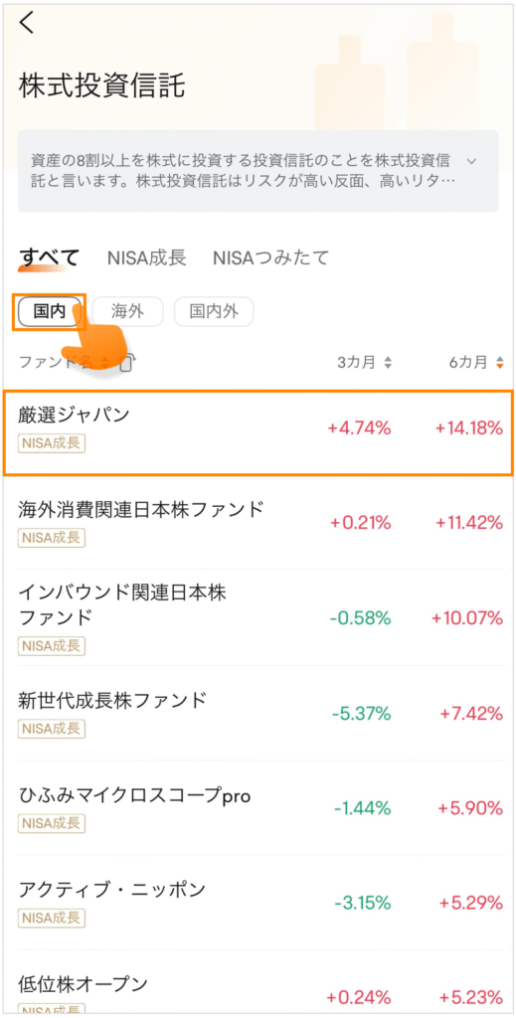Image resolution: width=516 pixels, height=1018 pixels.
Task: Select the 国内 filter chip
Action: 50,312
